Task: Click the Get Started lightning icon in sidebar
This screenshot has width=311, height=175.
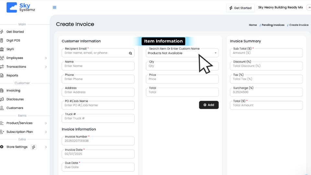Action: 2,32
